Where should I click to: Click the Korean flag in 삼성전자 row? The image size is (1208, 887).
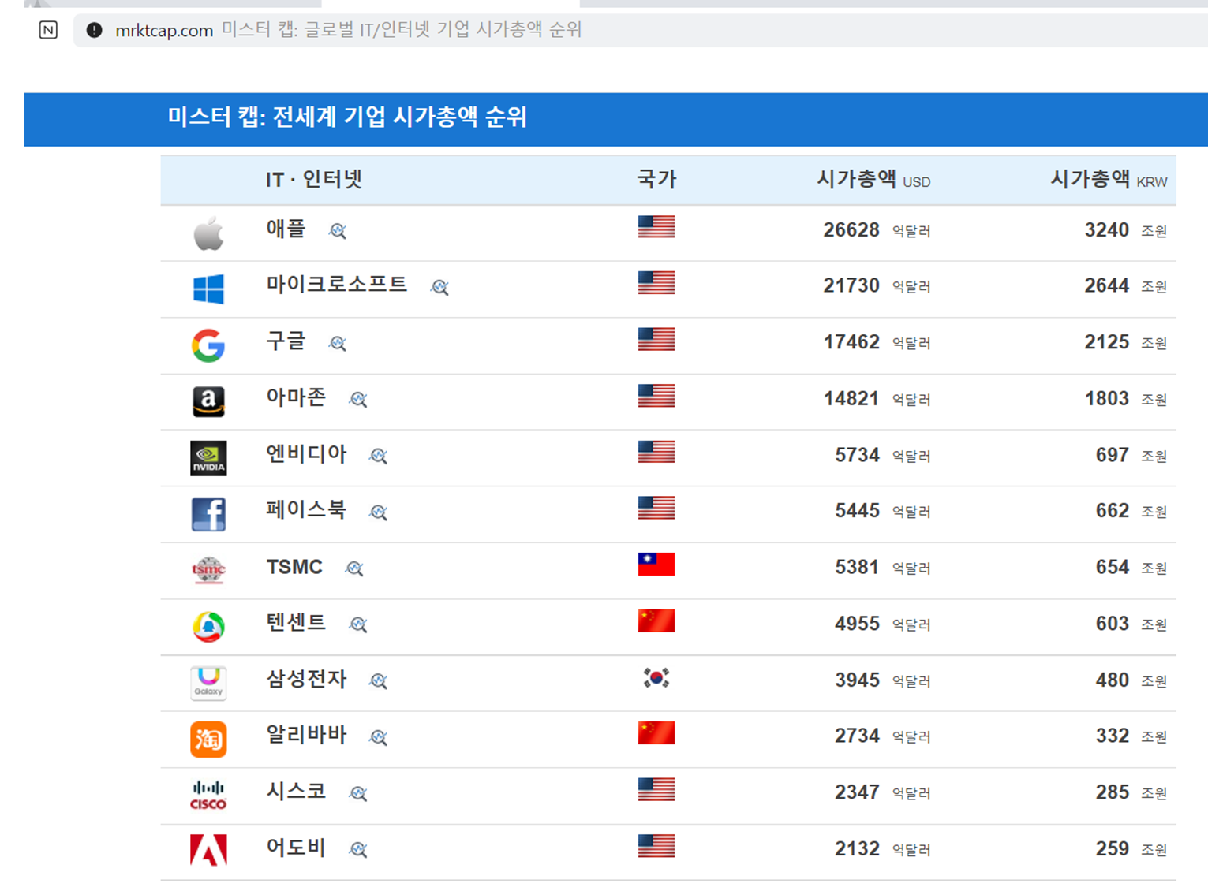656,677
